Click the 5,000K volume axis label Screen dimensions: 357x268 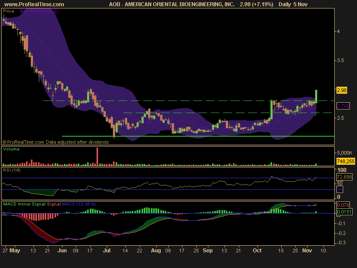click(x=345, y=153)
